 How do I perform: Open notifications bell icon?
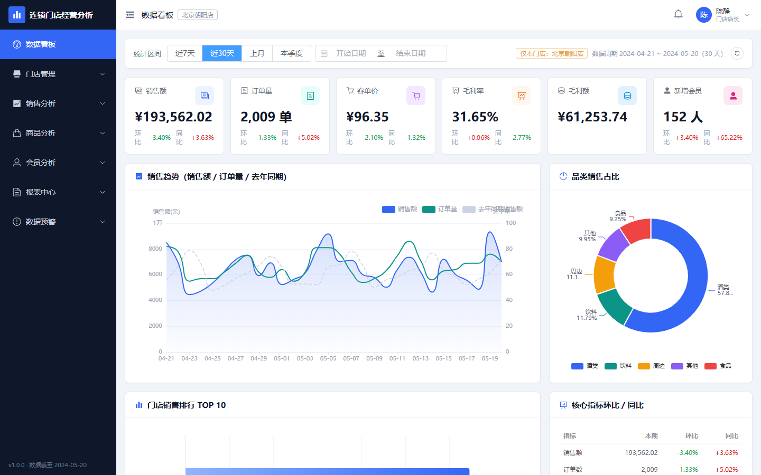pyautogui.click(x=679, y=15)
